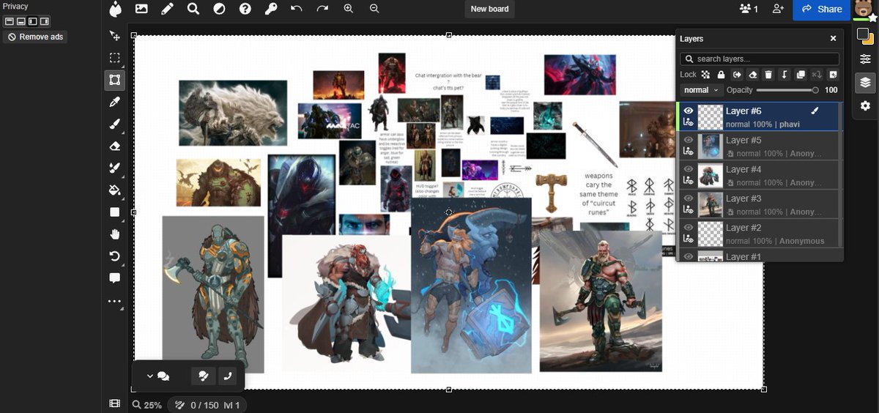The image size is (879, 413).
Task: Click the add new layer icon
Action: tap(833, 75)
